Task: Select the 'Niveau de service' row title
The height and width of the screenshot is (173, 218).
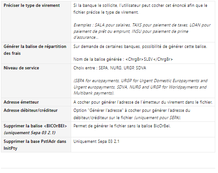Action: coord(21,68)
